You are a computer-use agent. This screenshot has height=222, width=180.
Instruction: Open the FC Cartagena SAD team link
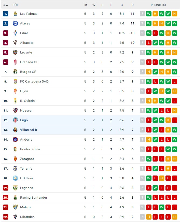pos(34,81)
